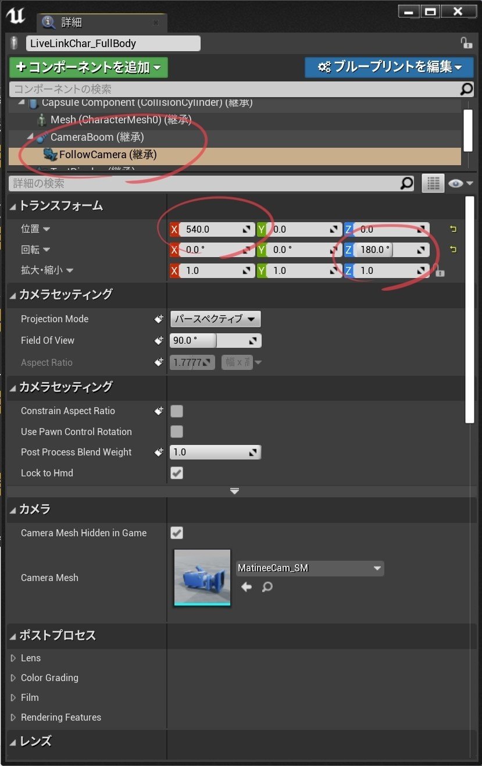
Task: Open the Projection Mode dropdown
Action: coord(216,319)
